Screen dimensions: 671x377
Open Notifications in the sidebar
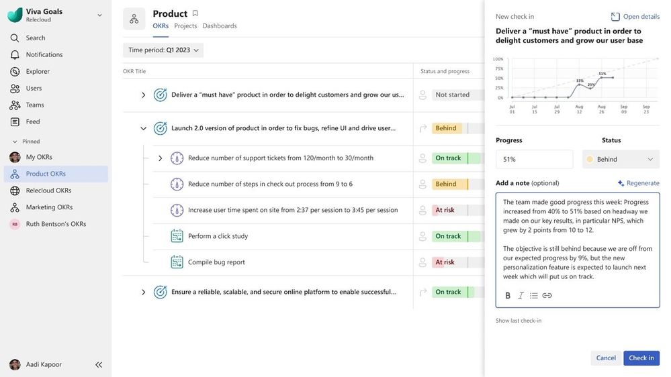click(x=44, y=55)
